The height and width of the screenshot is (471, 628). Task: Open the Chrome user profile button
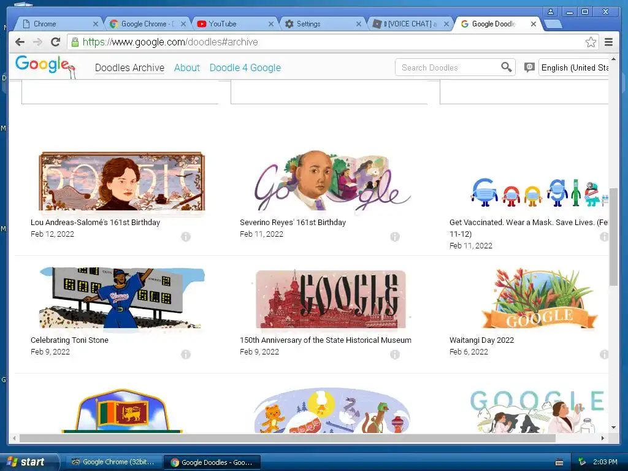[551, 12]
